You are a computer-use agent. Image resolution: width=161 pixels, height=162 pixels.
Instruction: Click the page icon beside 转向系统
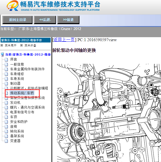6,131
